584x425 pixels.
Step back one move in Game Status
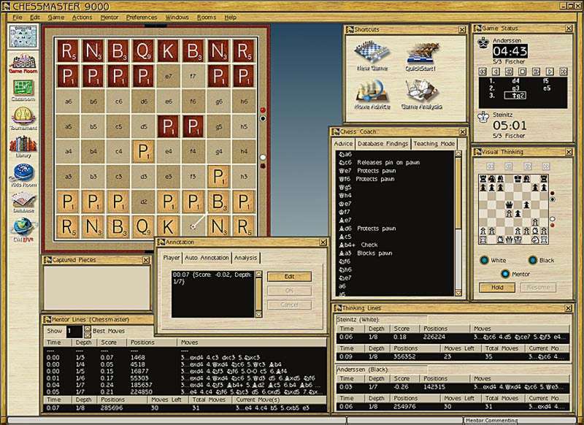coord(496,71)
